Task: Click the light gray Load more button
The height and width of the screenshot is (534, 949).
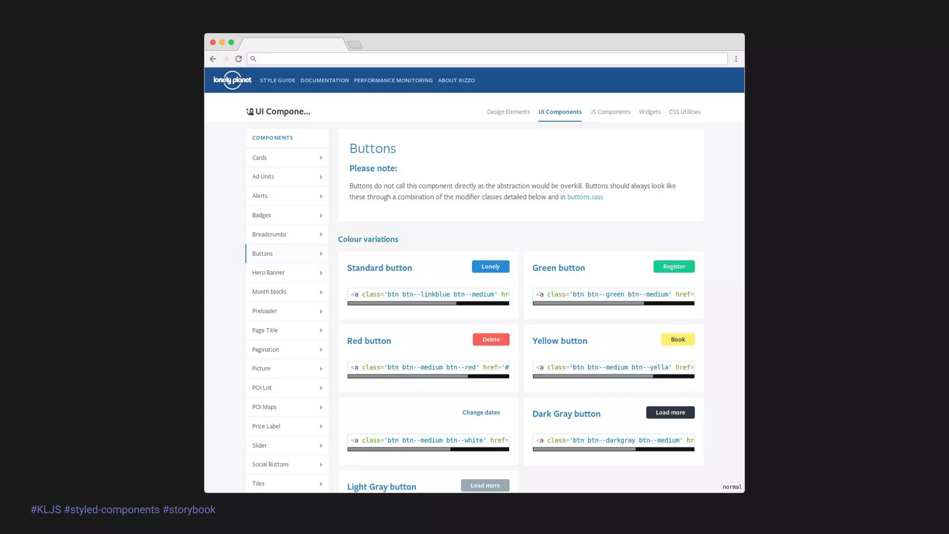Action: (x=485, y=485)
